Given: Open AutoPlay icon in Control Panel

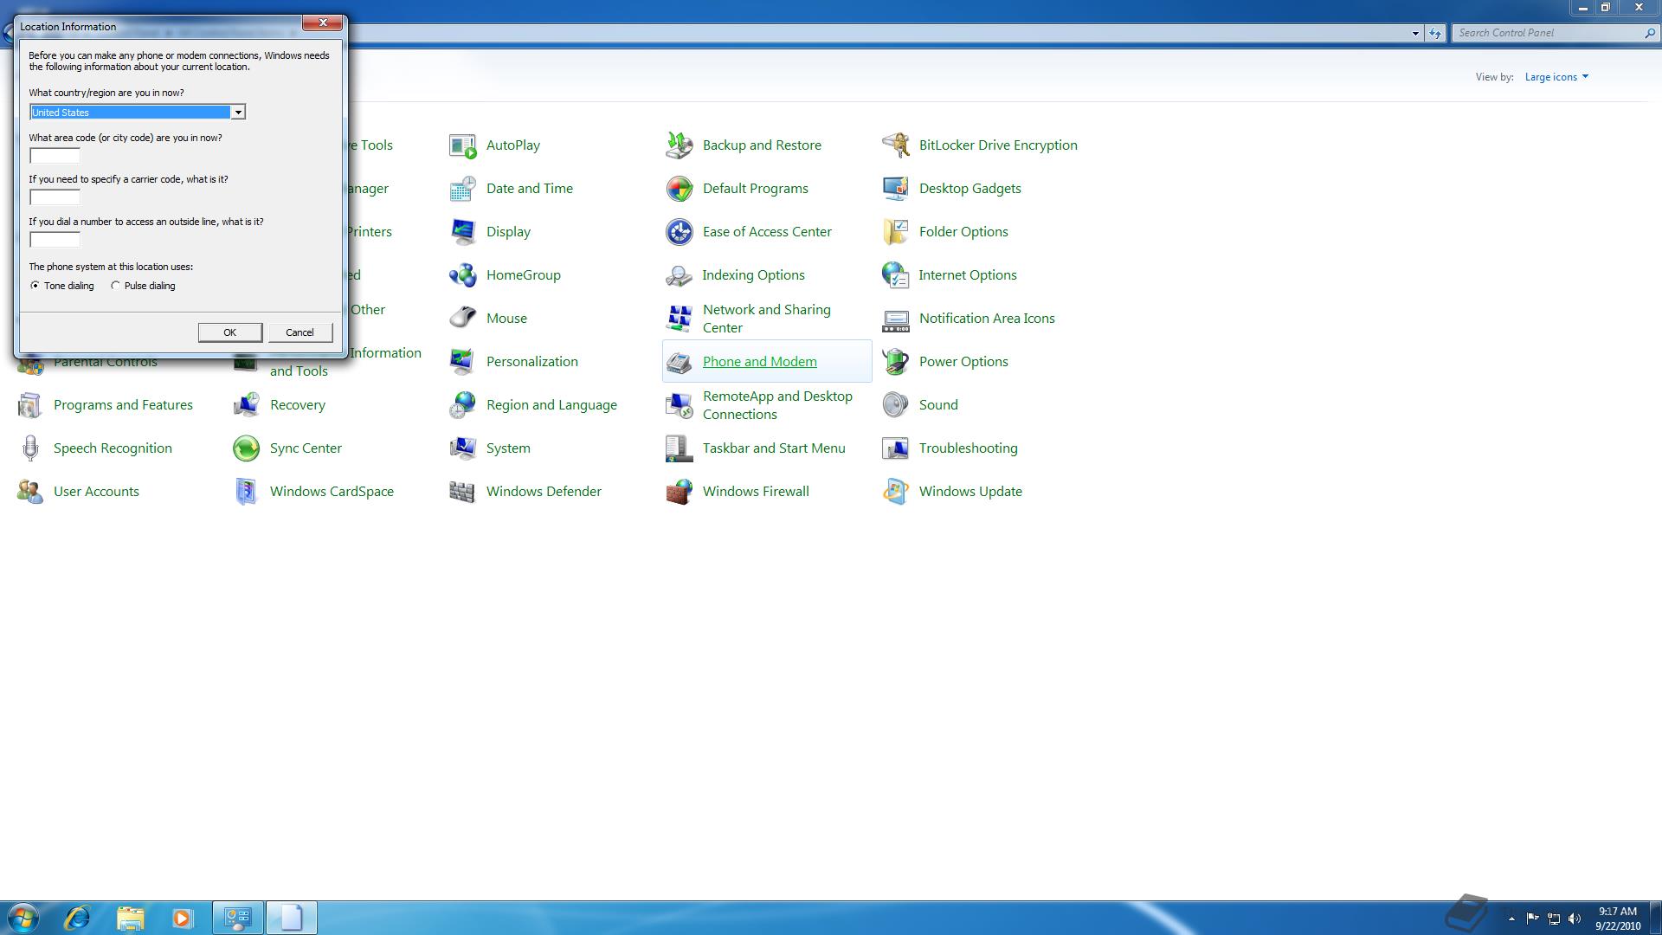Looking at the screenshot, I should pyautogui.click(x=462, y=145).
